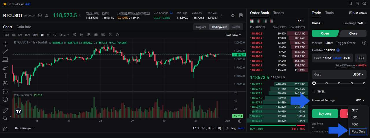
Task: Click the Latest price link
Action: pyautogui.click(x=337, y=58)
